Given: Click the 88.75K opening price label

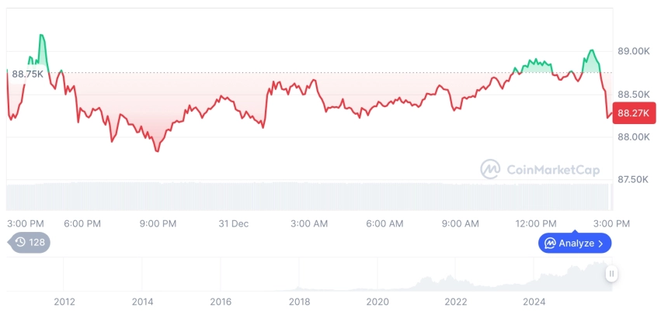Looking at the screenshot, I should pos(28,74).
